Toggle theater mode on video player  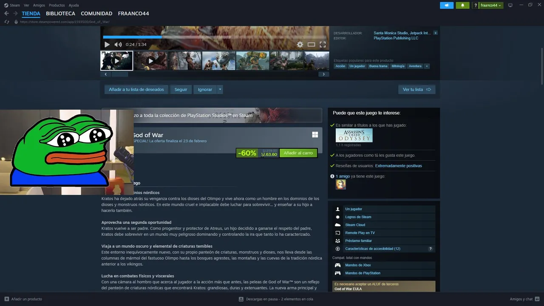311,44
